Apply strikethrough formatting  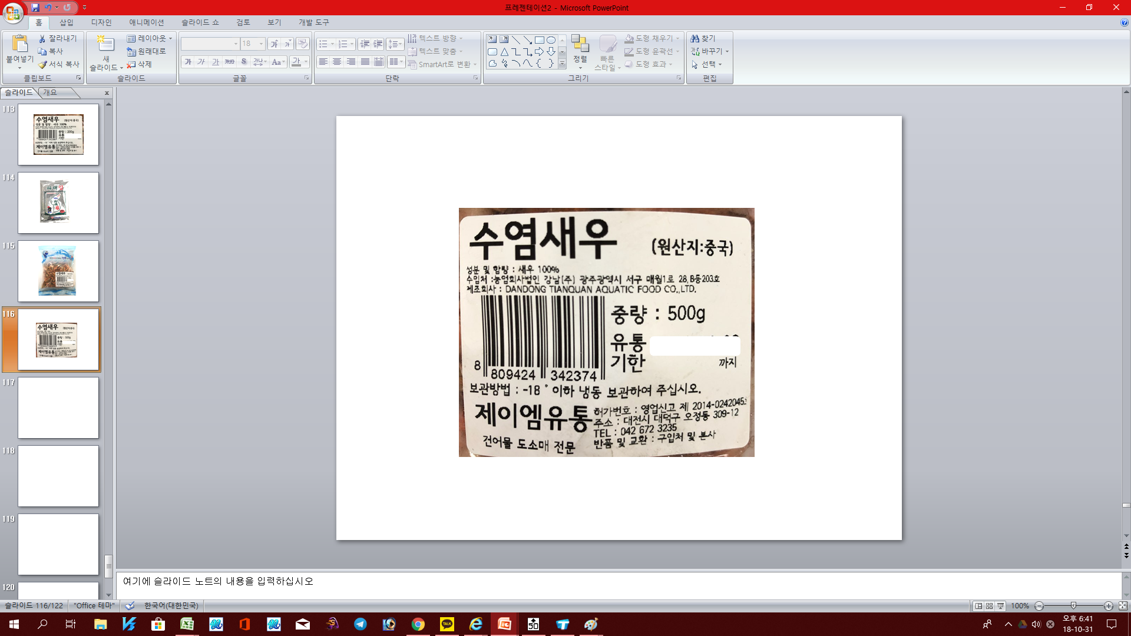[244, 61]
